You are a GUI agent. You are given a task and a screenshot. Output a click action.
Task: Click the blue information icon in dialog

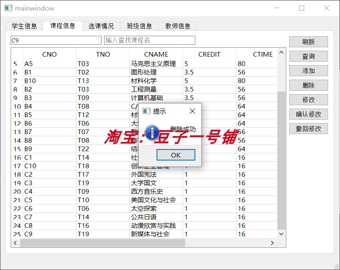[x=152, y=132]
